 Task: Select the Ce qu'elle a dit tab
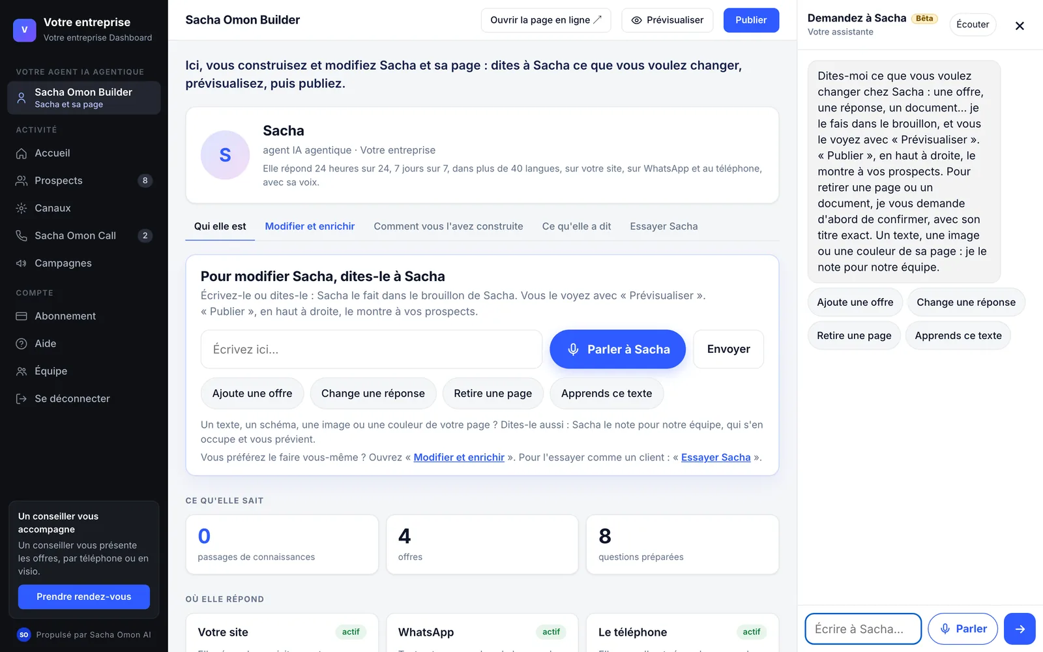tap(576, 226)
